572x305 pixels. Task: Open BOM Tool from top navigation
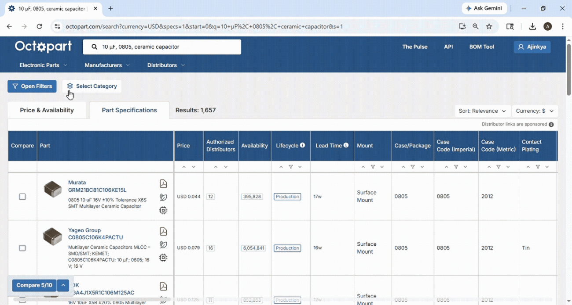pos(482,47)
